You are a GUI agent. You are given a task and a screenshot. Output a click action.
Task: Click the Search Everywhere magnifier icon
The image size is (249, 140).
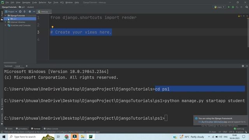[x=247, y=7]
